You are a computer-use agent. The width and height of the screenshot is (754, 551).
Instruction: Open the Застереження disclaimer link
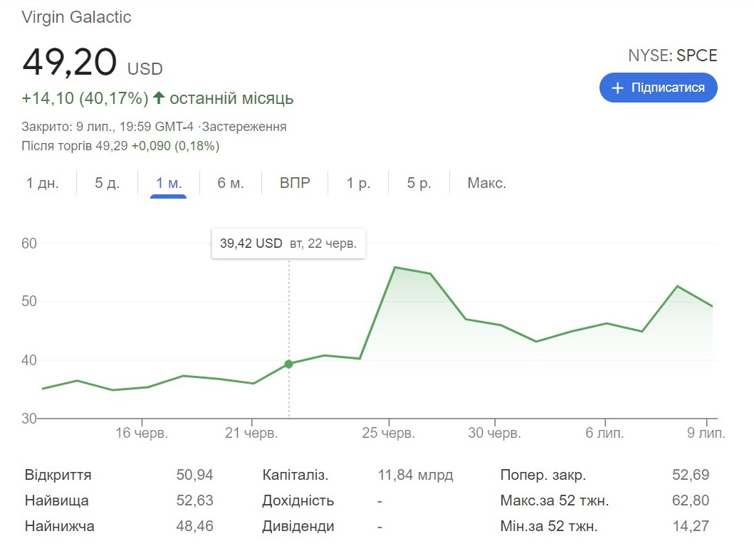click(x=244, y=127)
